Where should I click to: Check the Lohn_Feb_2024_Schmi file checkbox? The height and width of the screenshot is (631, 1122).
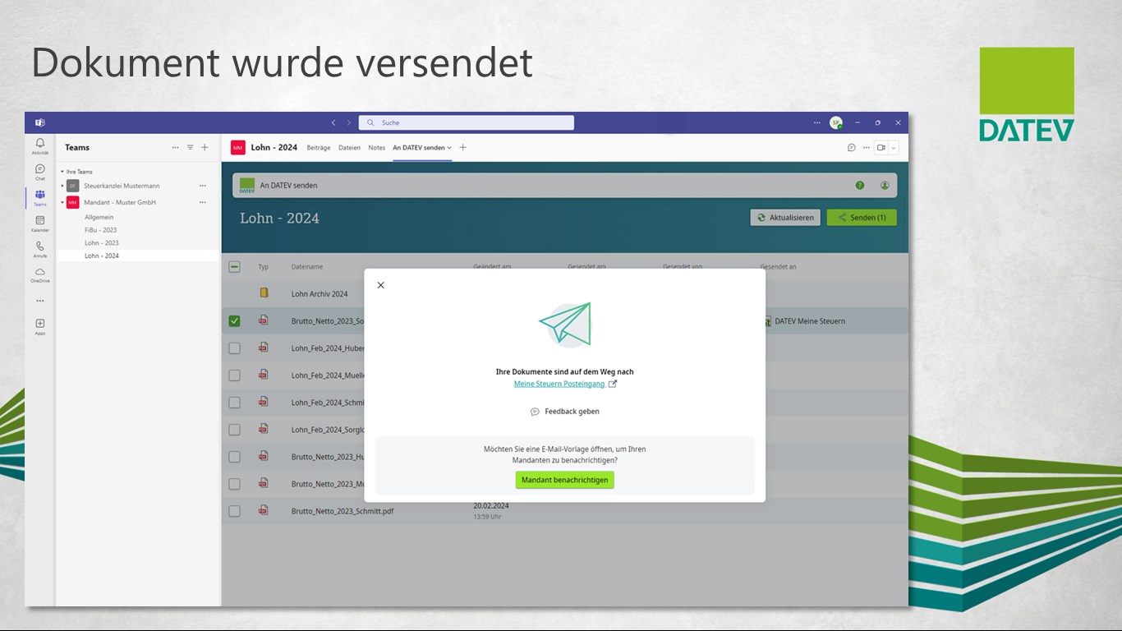pos(234,402)
